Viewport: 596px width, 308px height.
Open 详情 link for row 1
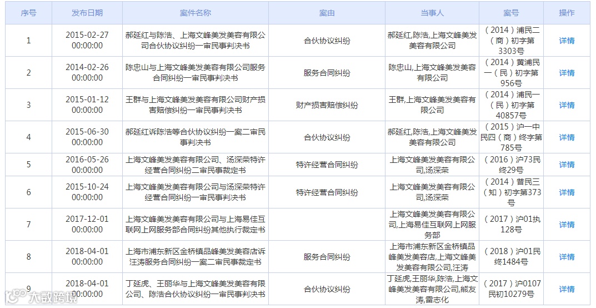[567, 41]
